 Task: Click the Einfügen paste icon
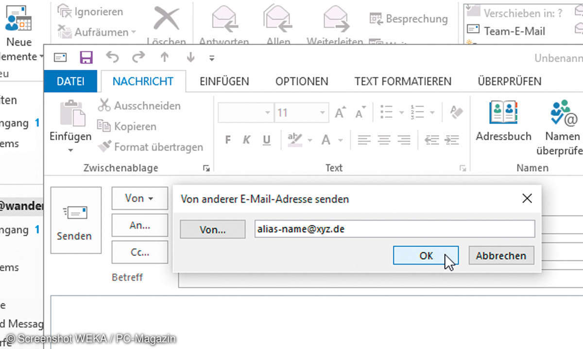[72, 113]
